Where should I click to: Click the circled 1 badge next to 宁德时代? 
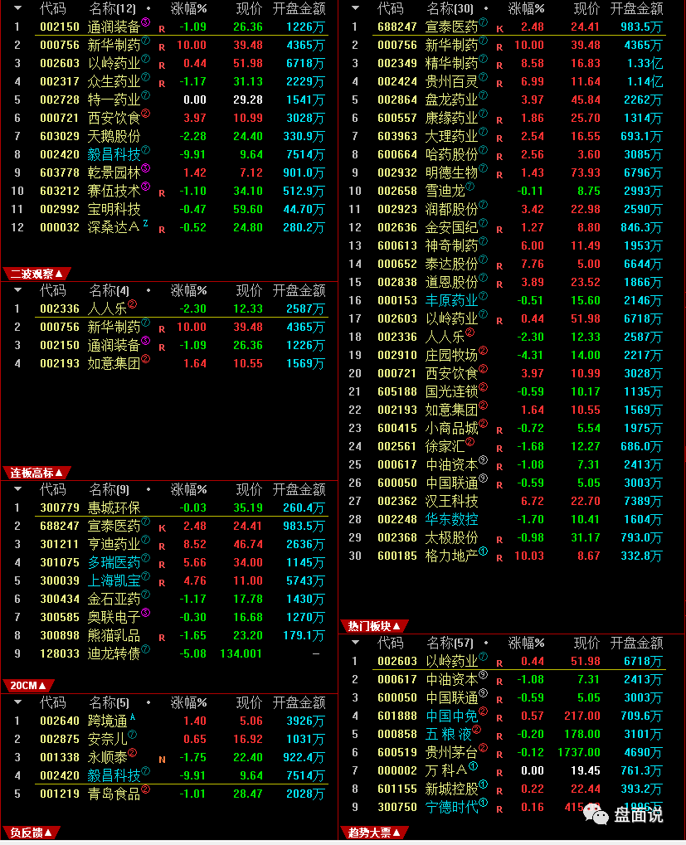tap(484, 804)
